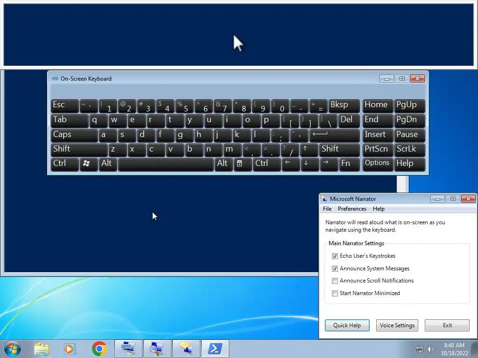Click the Windows logo key on keyboard

tap(89, 165)
